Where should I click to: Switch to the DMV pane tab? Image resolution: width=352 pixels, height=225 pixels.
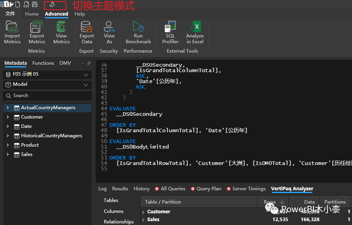[65, 63]
